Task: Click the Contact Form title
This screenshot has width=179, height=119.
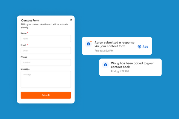Action: tap(30, 21)
